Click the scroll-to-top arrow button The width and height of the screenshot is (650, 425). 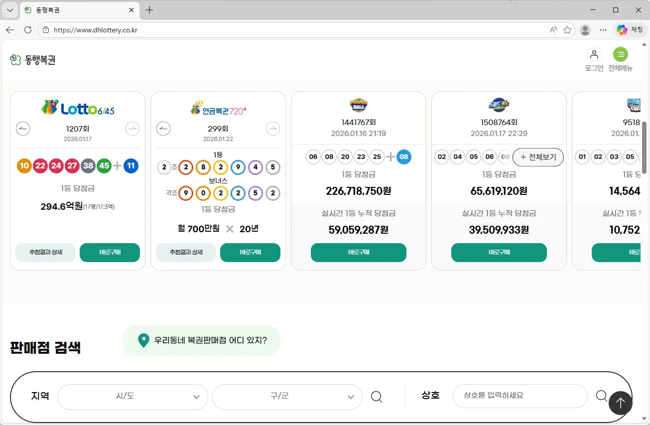point(620,403)
